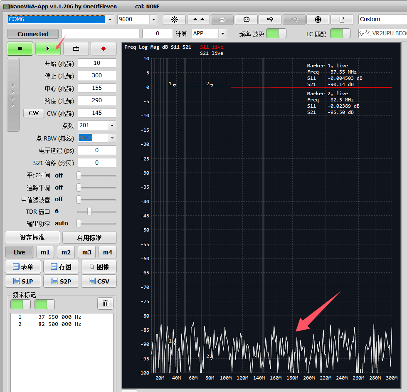This screenshot has height=392, width=407.
Task: Click the S21 live legend label
Action: [x=212, y=53]
